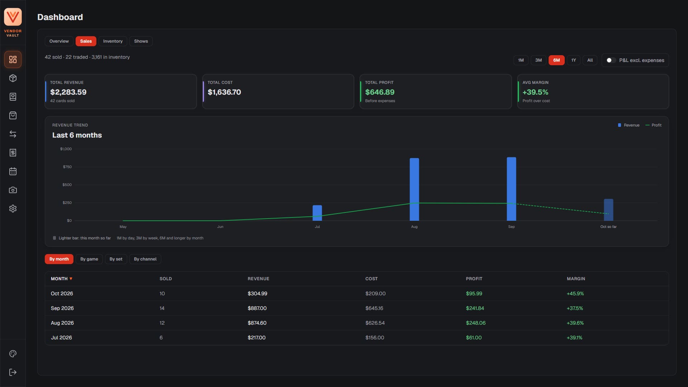Click the logout icon in sidebar
Viewport: 688px width, 387px height.
click(x=13, y=372)
